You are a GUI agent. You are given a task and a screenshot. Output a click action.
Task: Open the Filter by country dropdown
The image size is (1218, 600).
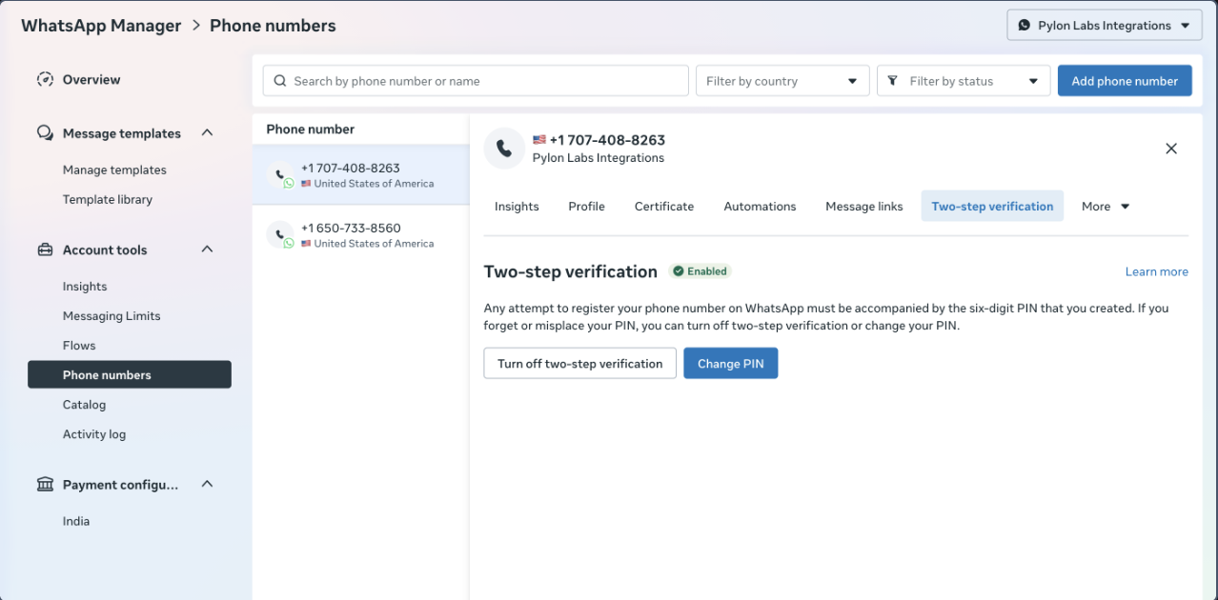point(782,81)
